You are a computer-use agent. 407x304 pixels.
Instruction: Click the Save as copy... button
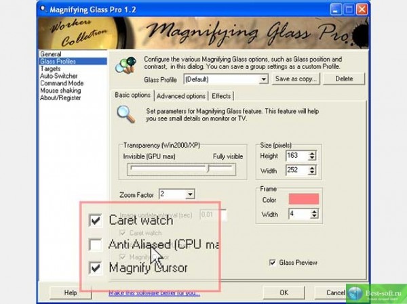coord(296,79)
